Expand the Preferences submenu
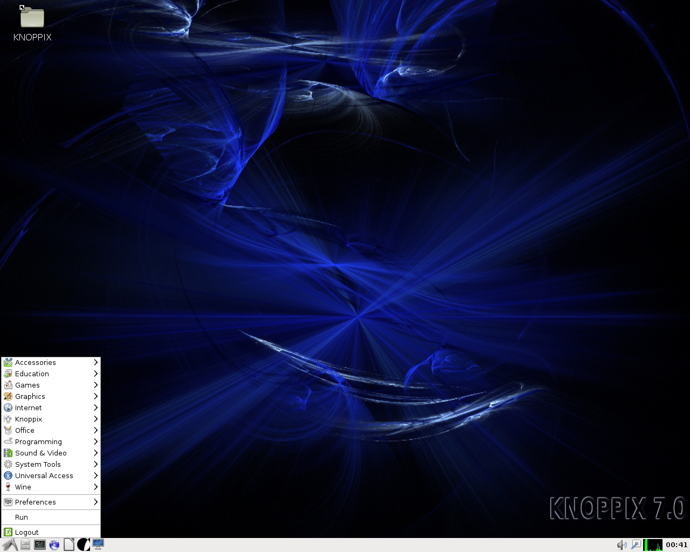This screenshot has height=552, width=690. (51, 502)
